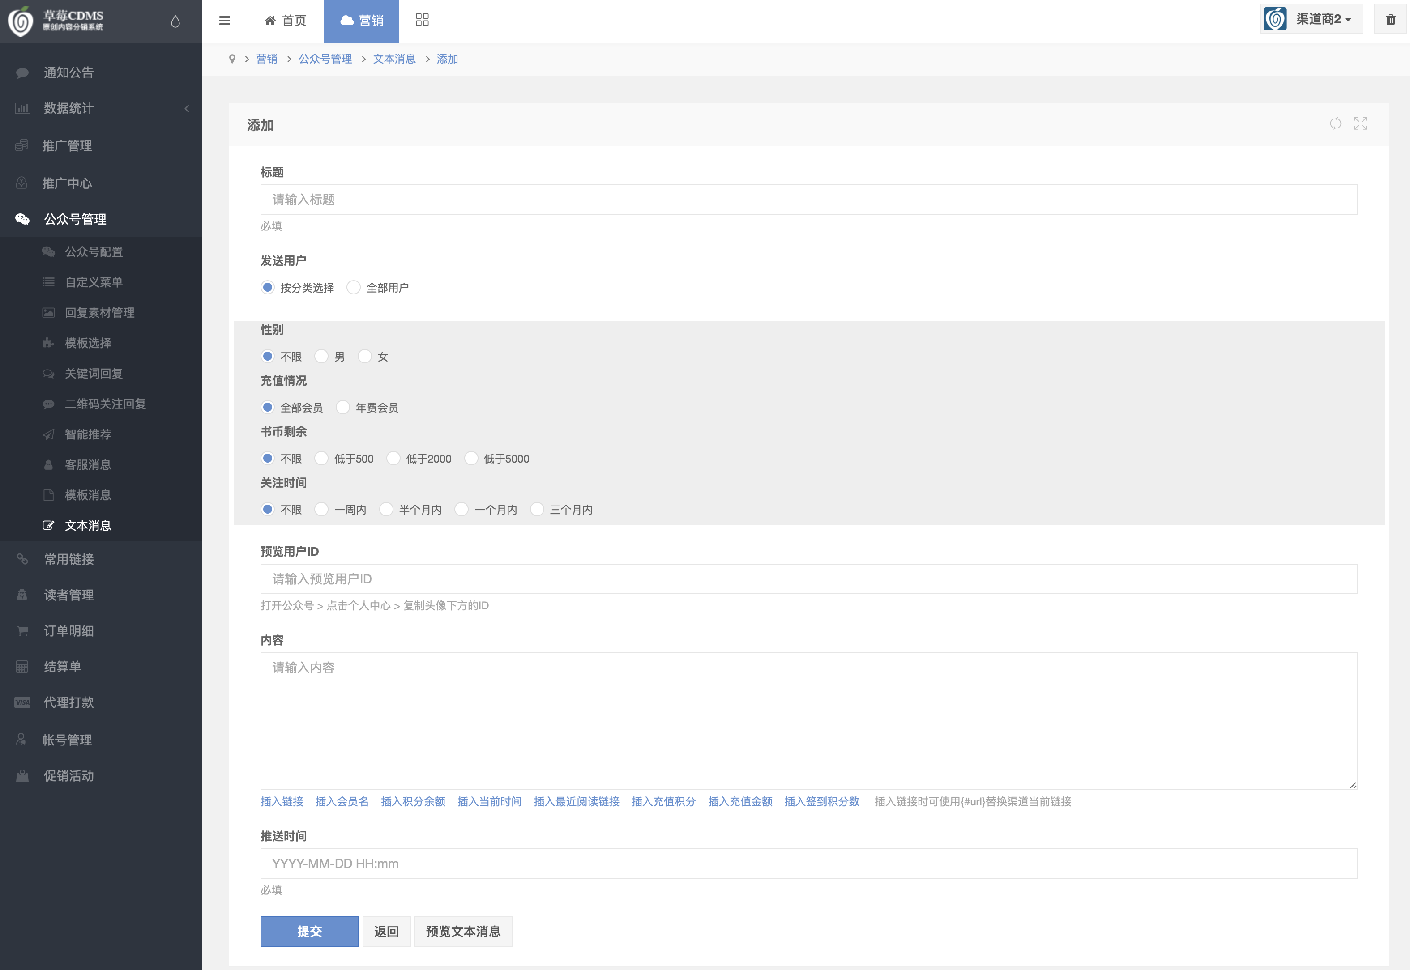Click the 代理打款 VISA card icon

pos(22,702)
